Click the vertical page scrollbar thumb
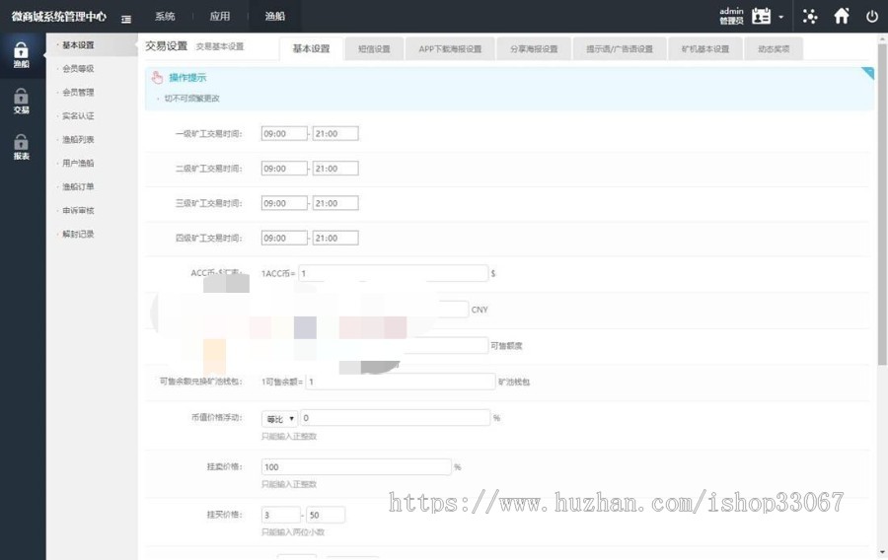 pyautogui.click(x=882, y=204)
